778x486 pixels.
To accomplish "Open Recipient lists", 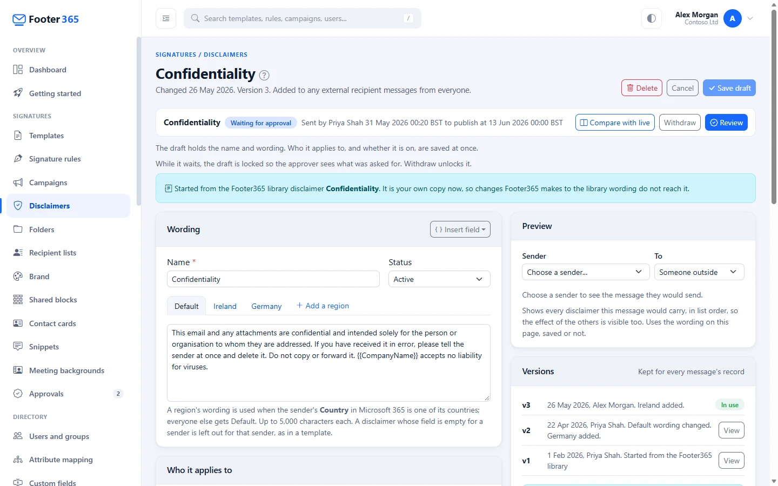I will pyautogui.click(x=68, y=253).
